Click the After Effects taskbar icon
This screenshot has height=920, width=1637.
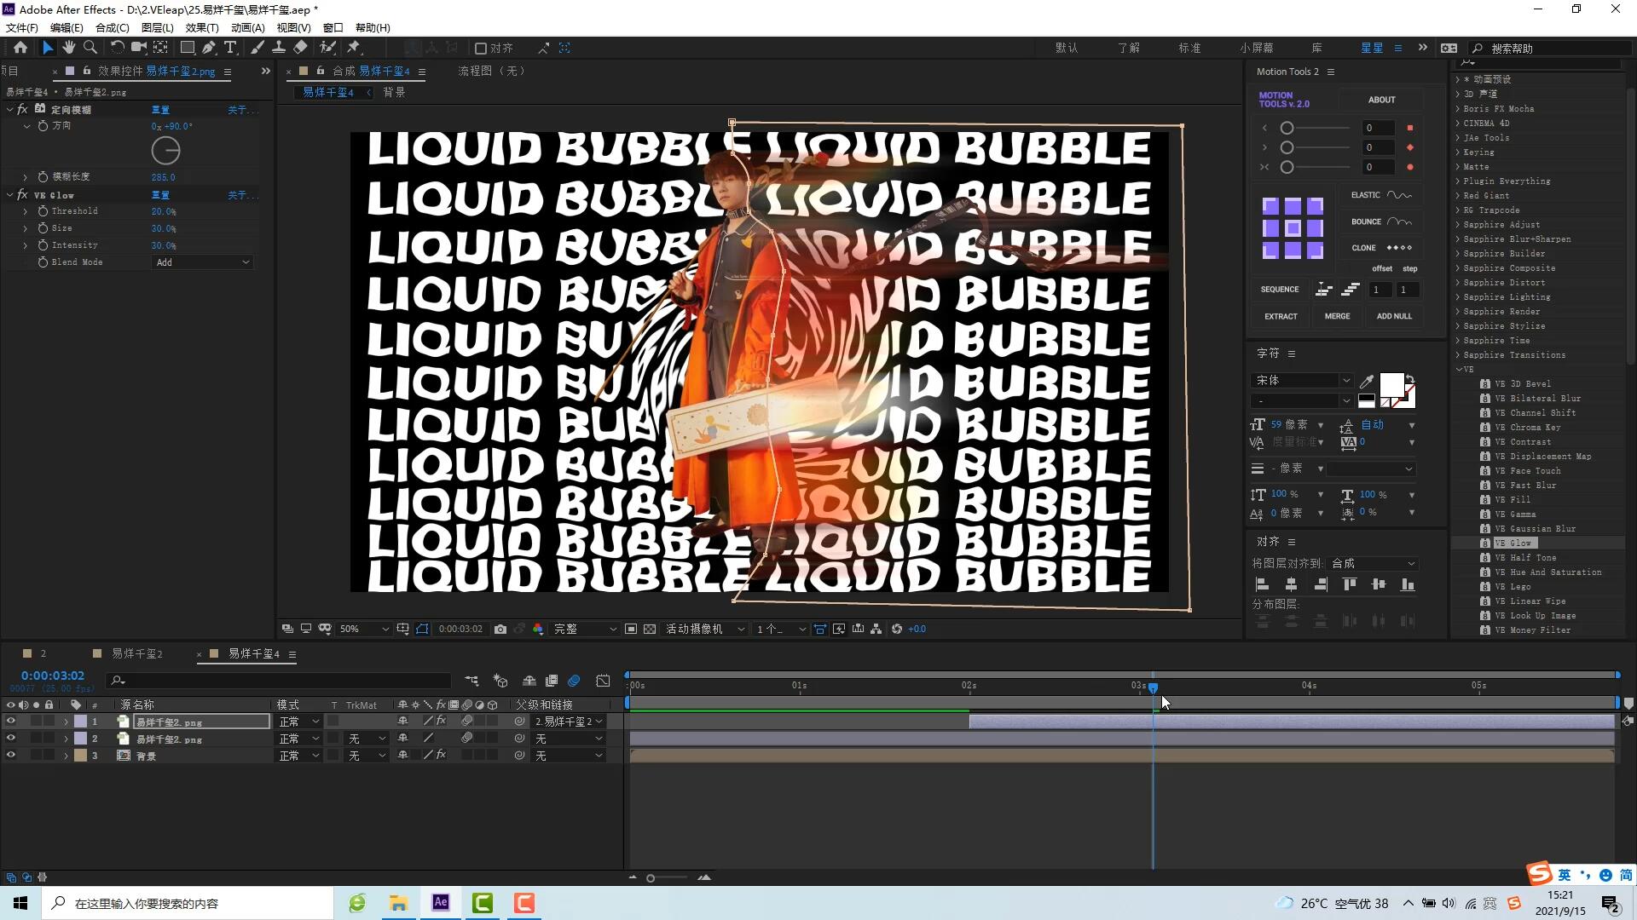pyautogui.click(x=440, y=903)
